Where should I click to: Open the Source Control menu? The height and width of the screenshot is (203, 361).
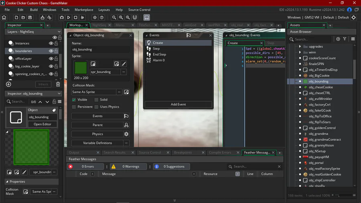(139, 10)
